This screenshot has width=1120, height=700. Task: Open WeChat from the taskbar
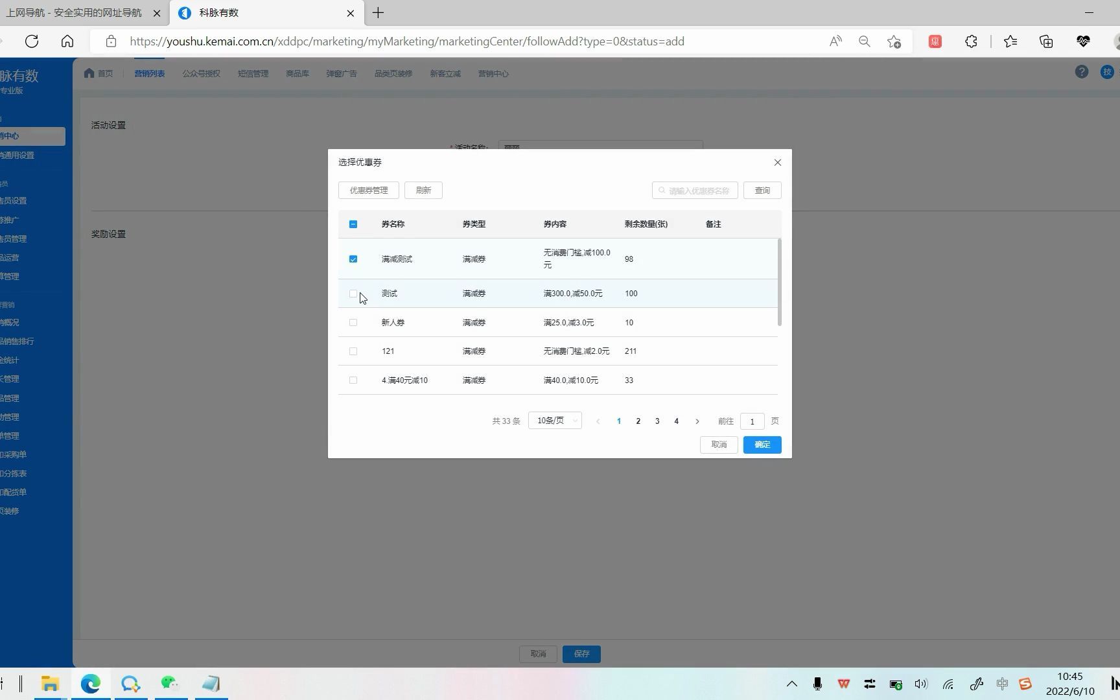pos(170,683)
